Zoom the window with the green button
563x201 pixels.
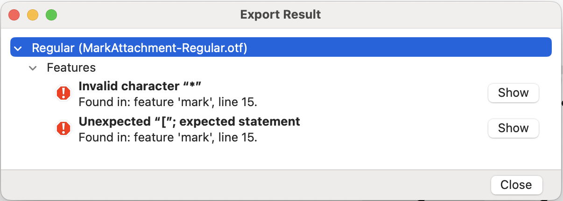pyautogui.click(x=51, y=14)
